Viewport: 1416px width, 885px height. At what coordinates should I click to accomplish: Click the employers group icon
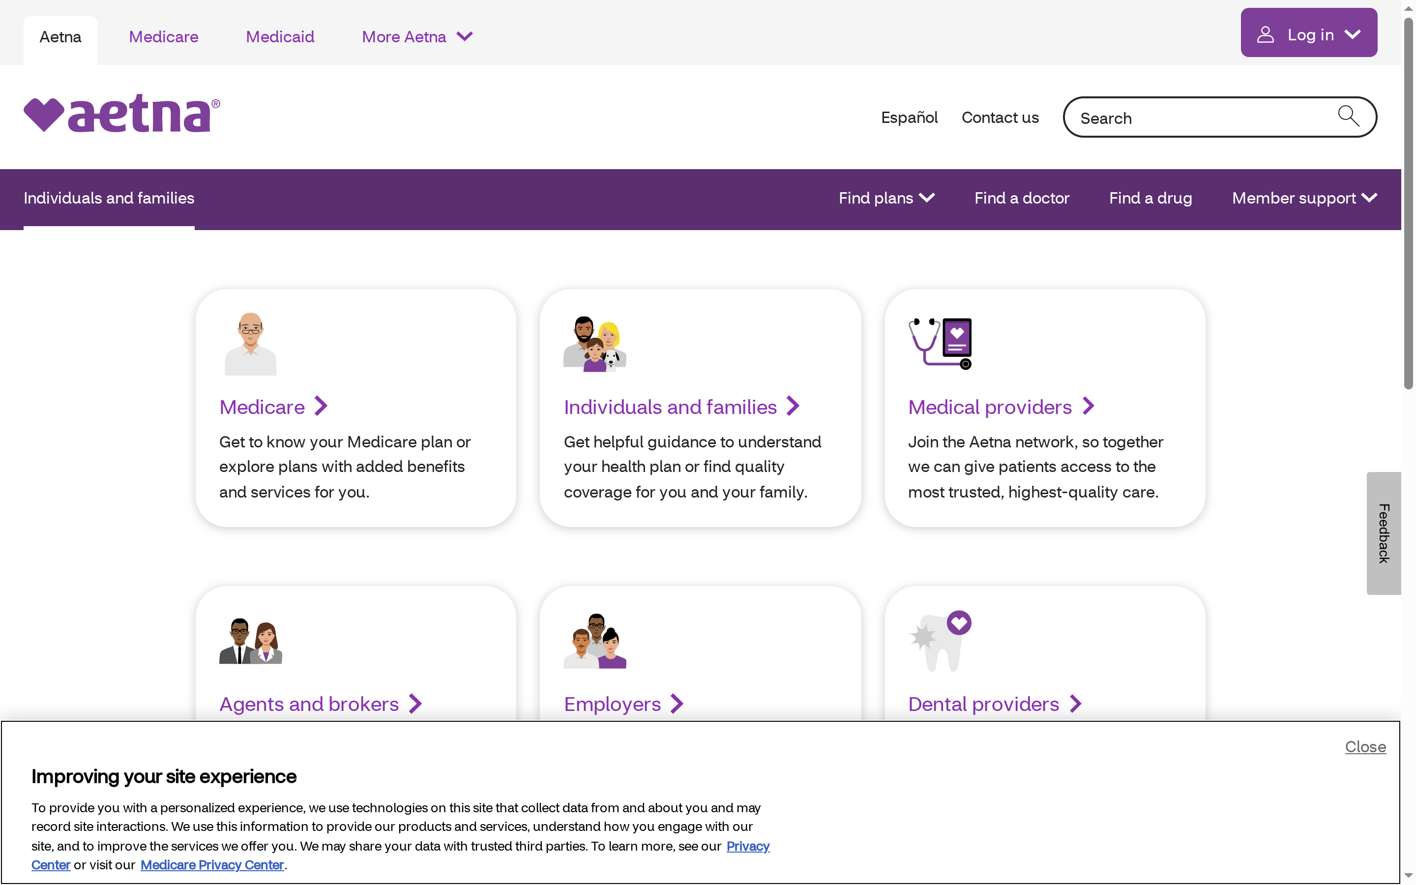pyautogui.click(x=594, y=641)
